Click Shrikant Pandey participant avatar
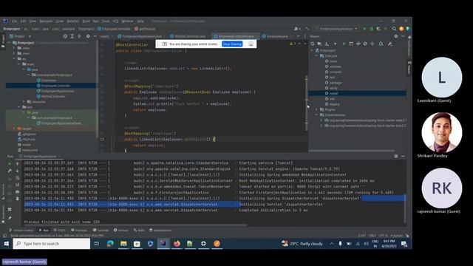Image resolution: width=473 pixels, height=266 pixels. [442, 132]
